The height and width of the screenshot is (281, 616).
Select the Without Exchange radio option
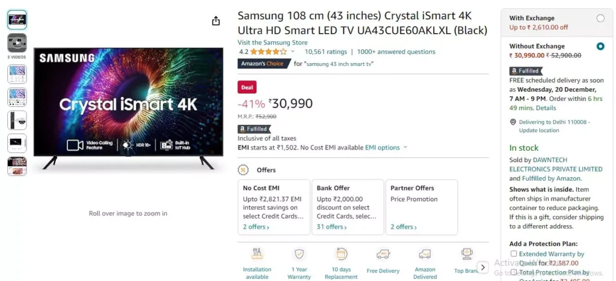(x=600, y=46)
